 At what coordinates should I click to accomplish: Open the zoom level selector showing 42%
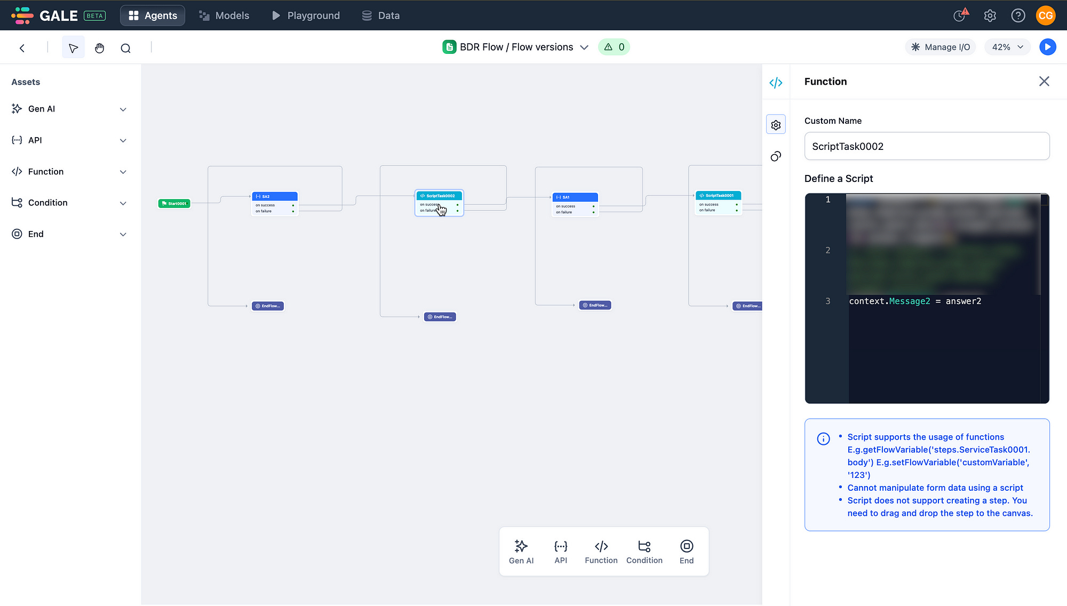click(x=1007, y=47)
